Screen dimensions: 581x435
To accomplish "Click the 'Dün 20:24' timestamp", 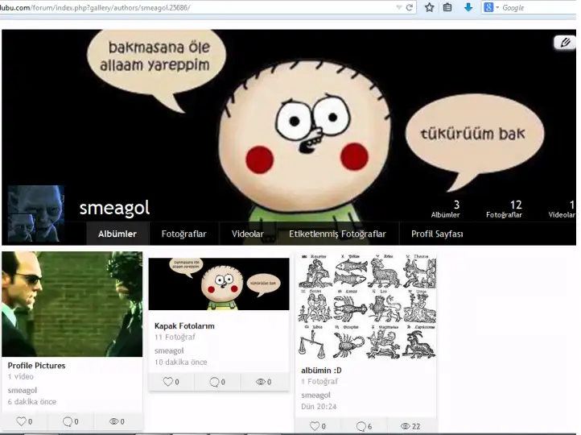I will click(319, 407).
